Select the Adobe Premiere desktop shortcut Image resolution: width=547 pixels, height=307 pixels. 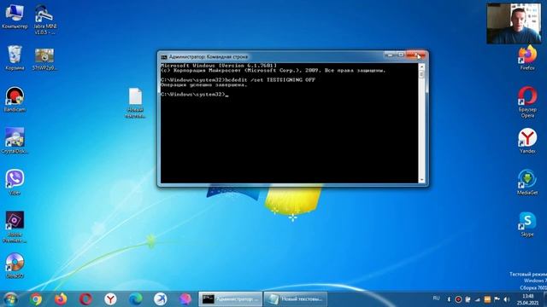15,227
